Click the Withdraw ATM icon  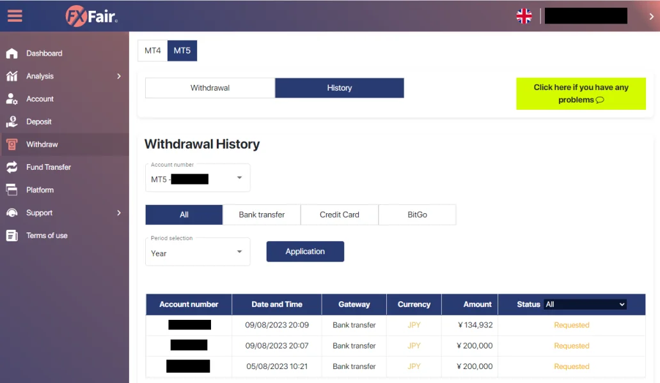coord(12,144)
